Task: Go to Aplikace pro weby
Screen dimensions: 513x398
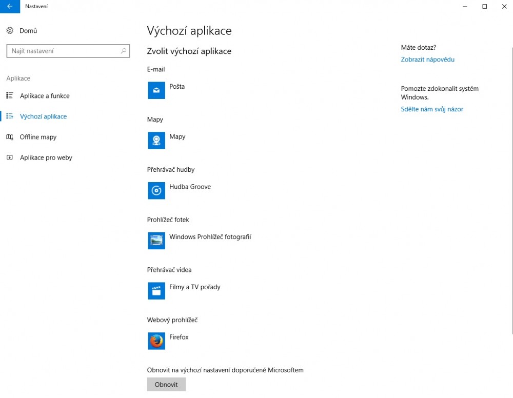Action: pyautogui.click(x=46, y=157)
